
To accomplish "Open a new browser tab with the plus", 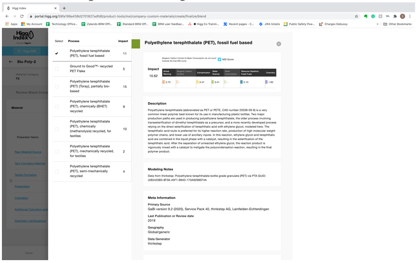I will 64,8.
